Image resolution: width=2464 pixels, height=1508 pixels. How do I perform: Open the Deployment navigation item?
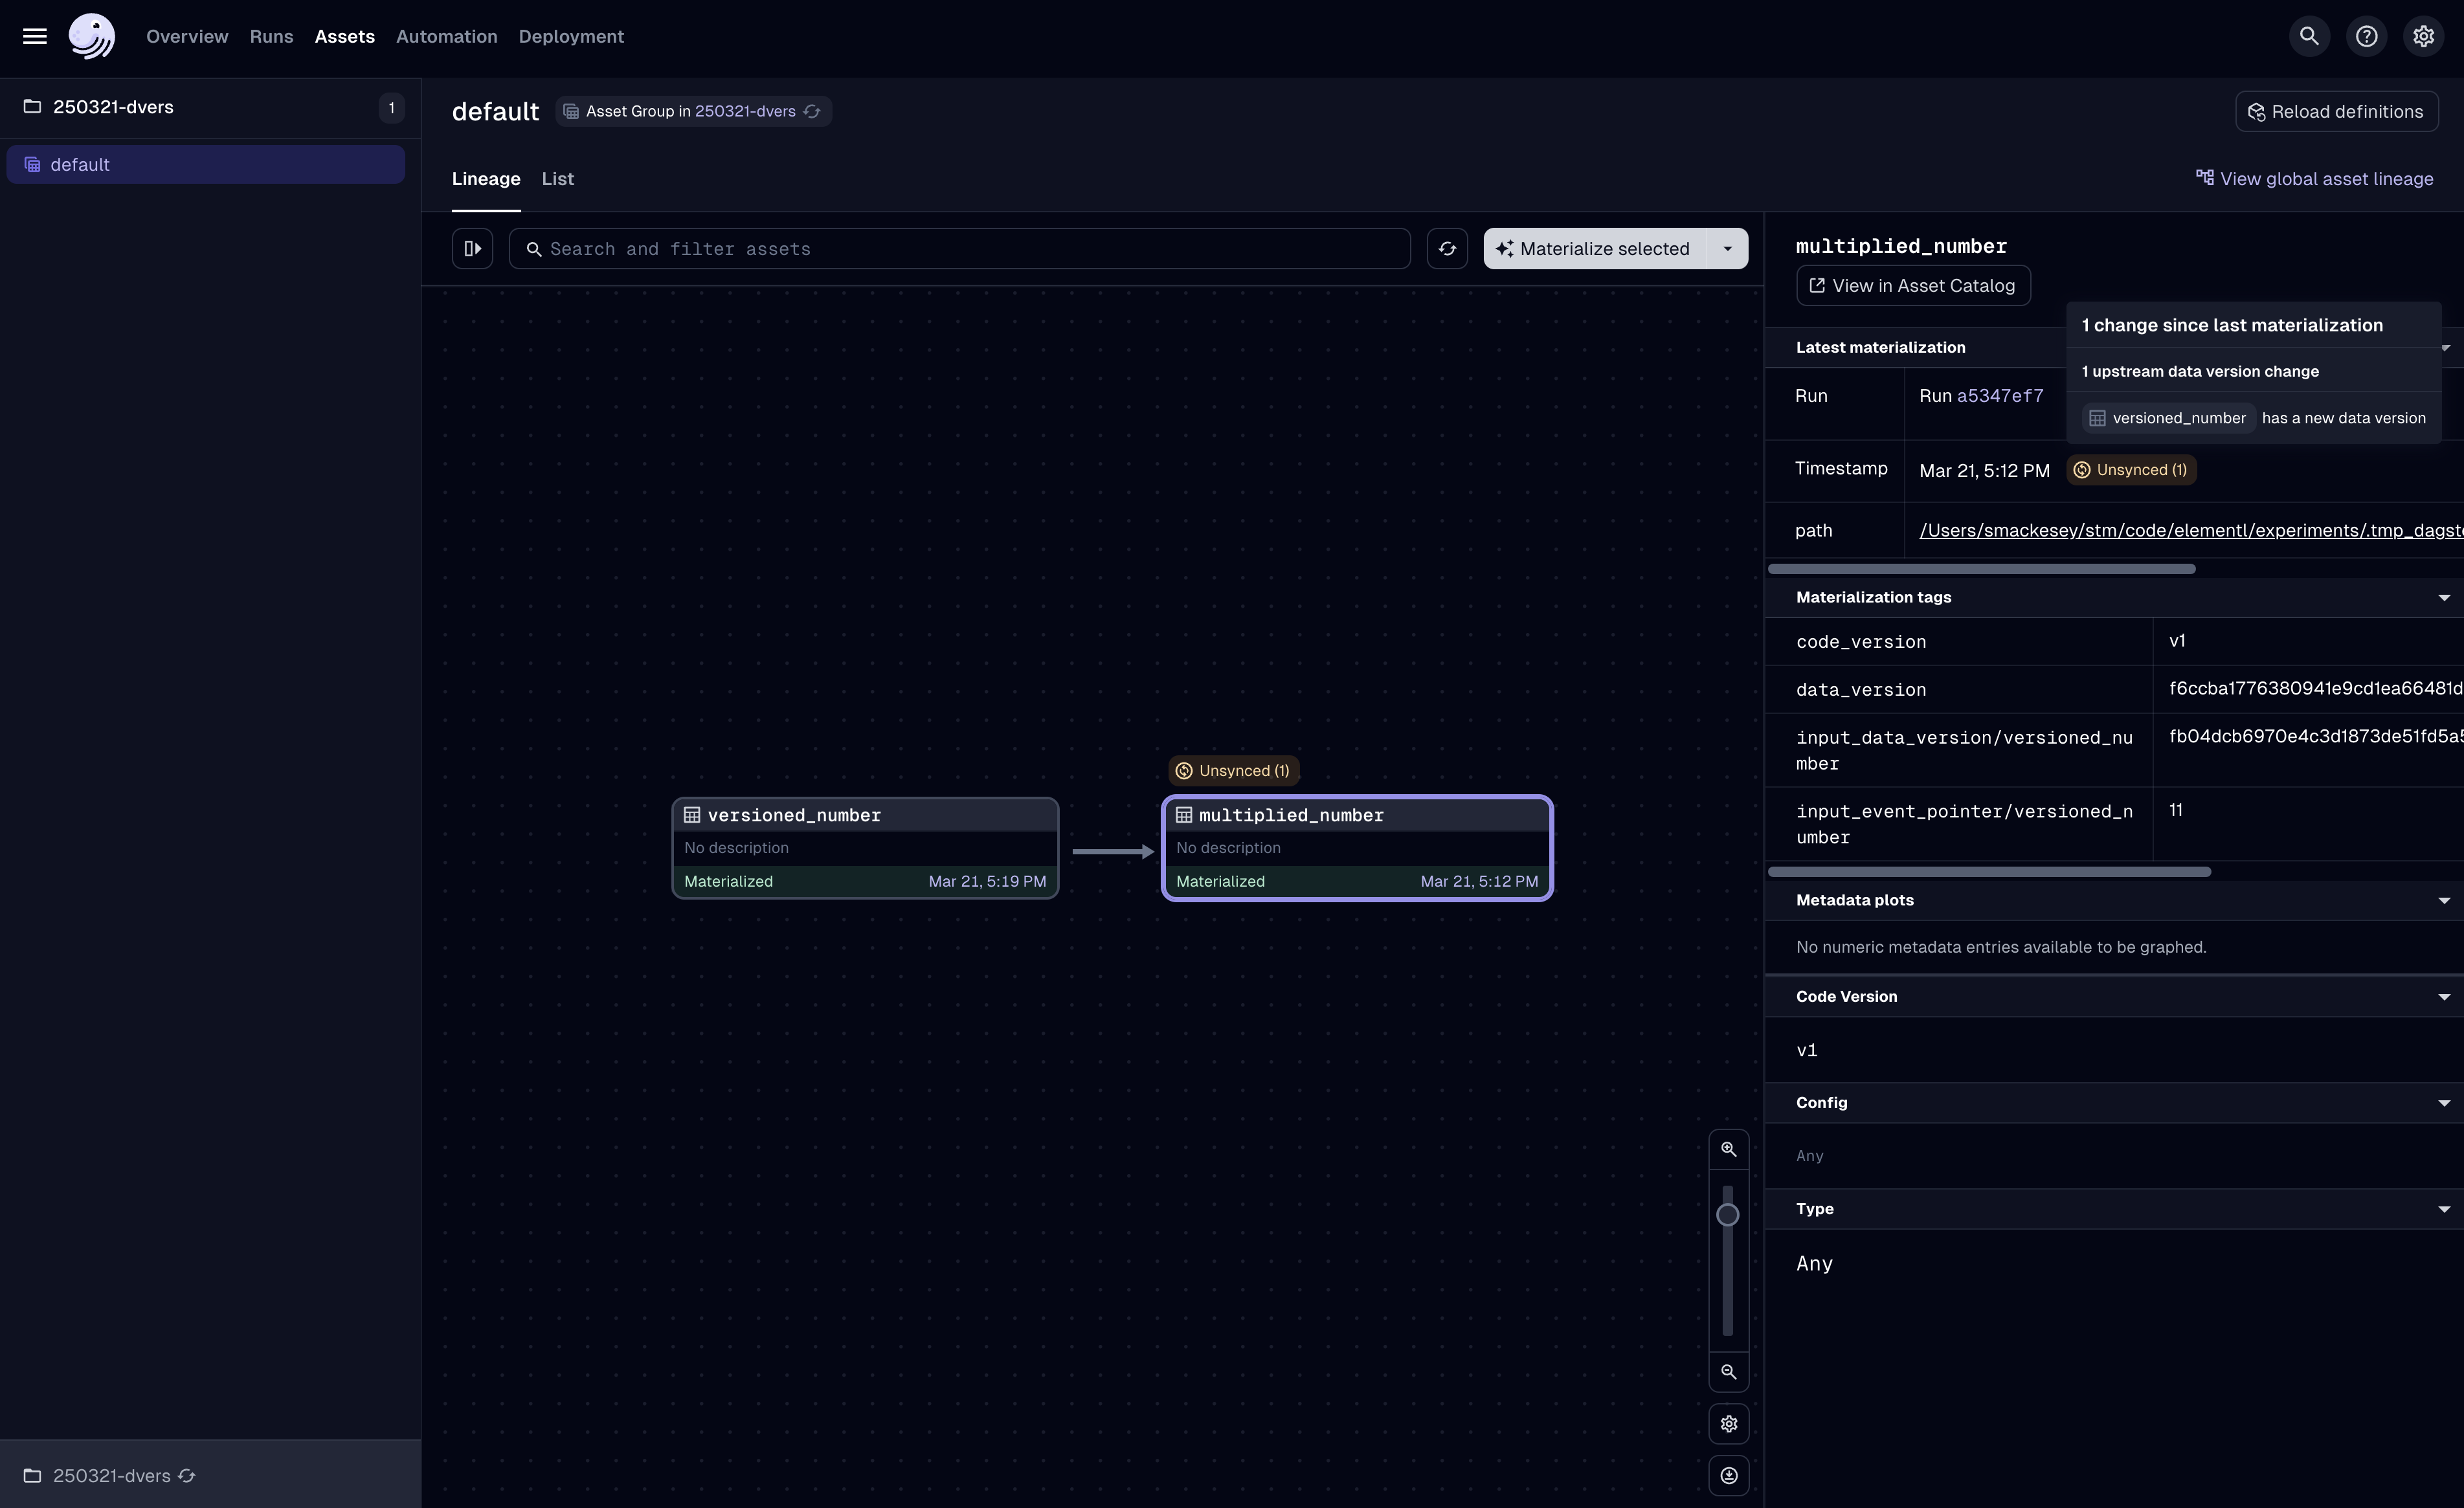pyautogui.click(x=570, y=36)
